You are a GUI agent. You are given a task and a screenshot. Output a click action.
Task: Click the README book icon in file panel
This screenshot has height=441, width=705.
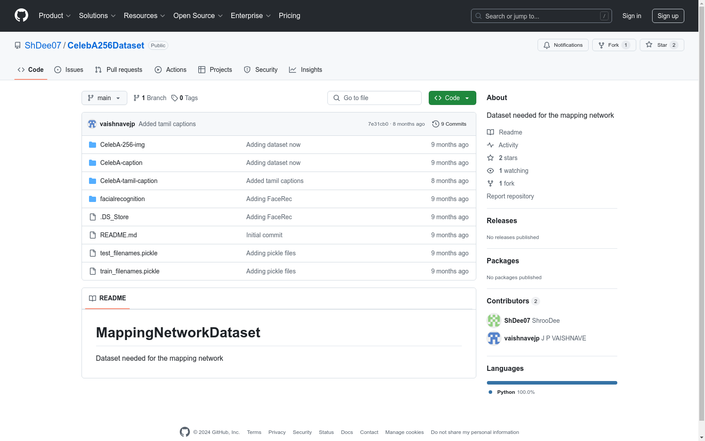(93, 299)
